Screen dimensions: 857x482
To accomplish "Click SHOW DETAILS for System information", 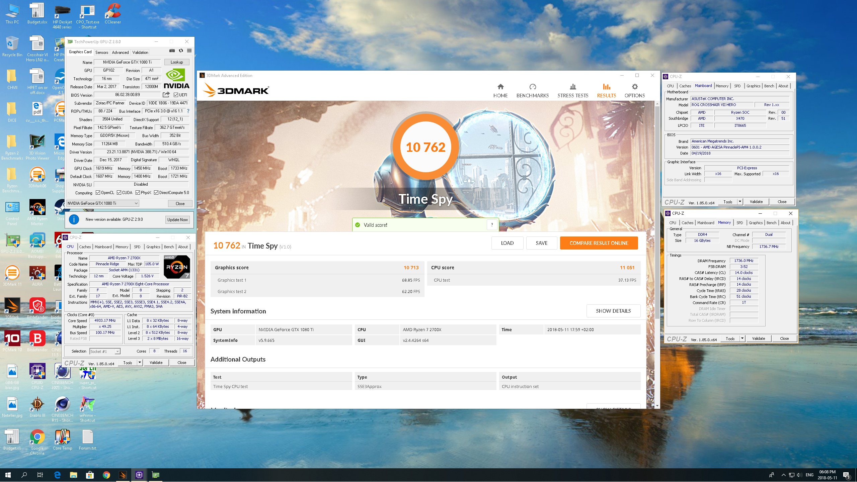I will point(613,311).
